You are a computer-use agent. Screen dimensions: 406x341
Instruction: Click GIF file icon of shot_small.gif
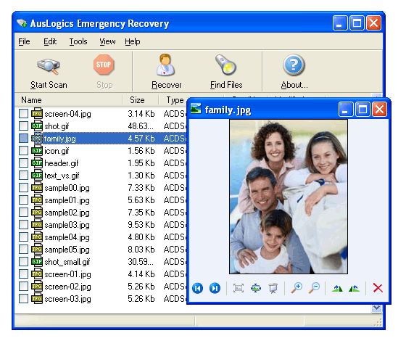click(37, 262)
